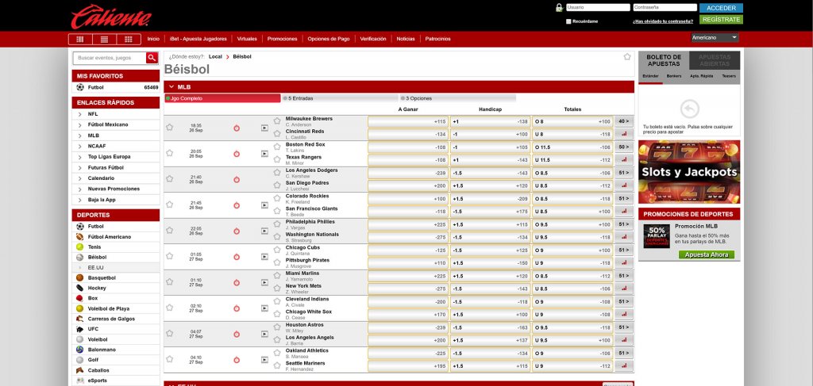Screen dimensions: 813x386
Task: Open live stream icon for Brewers vs Reds
Action: tap(264, 128)
